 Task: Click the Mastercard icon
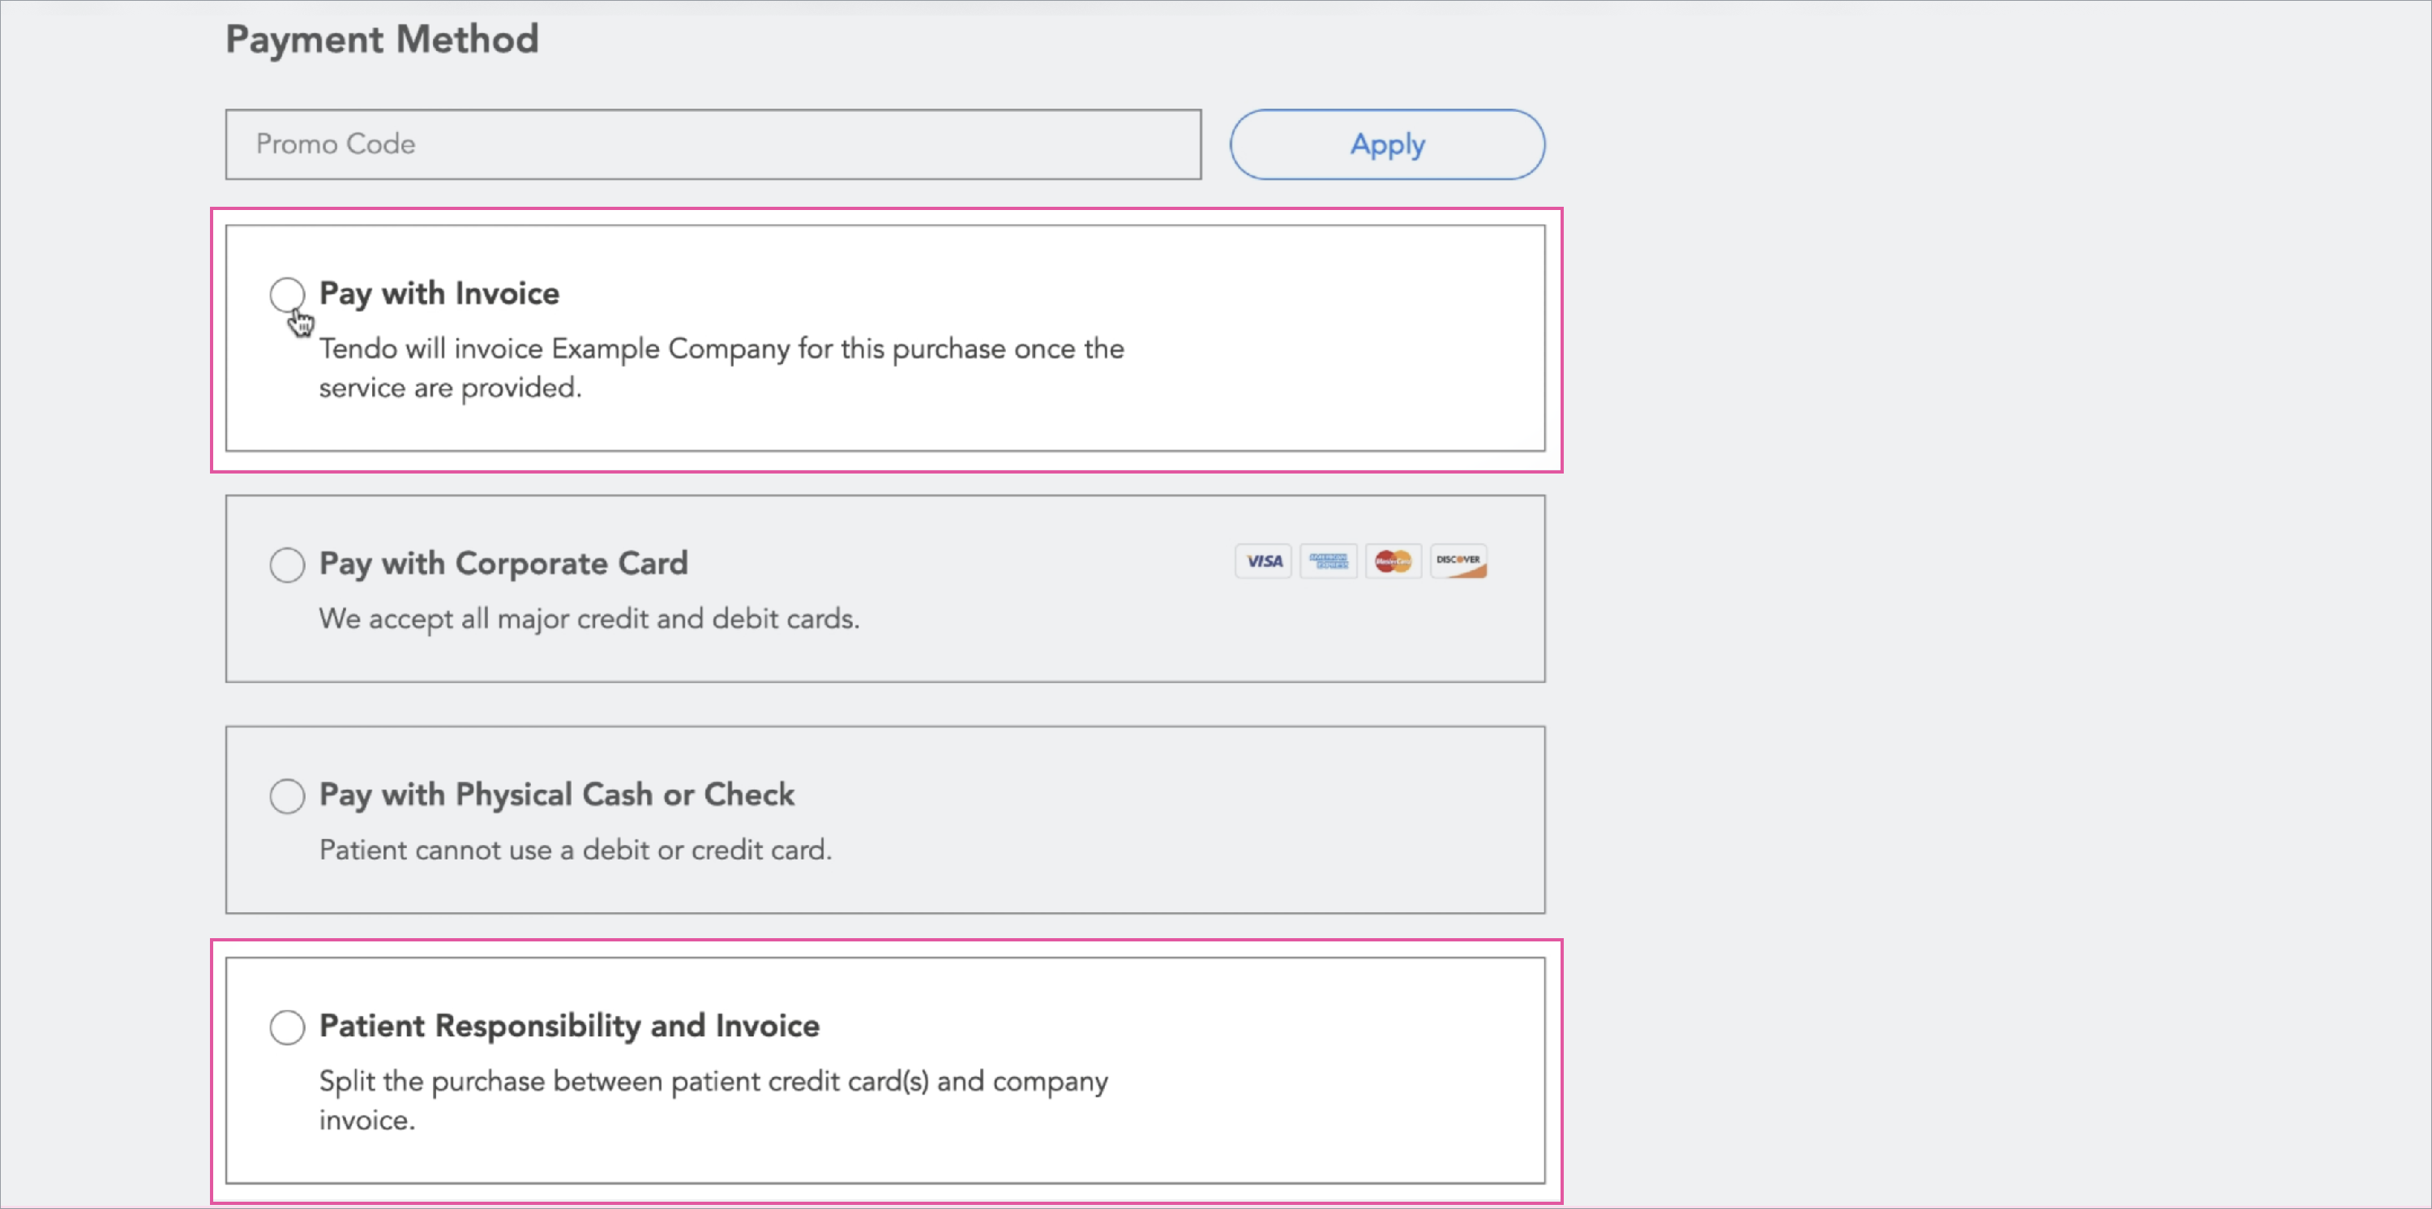1394,561
